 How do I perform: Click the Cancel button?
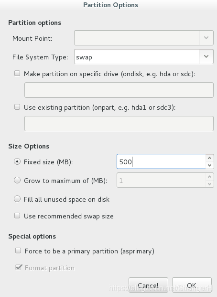(148, 285)
